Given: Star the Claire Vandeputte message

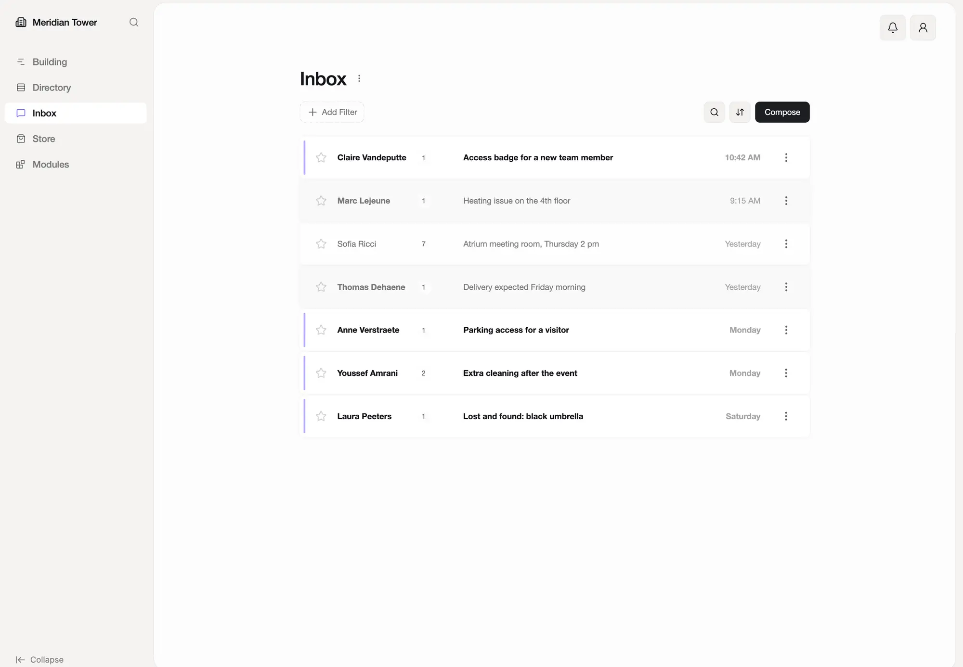Looking at the screenshot, I should [x=321, y=157].
